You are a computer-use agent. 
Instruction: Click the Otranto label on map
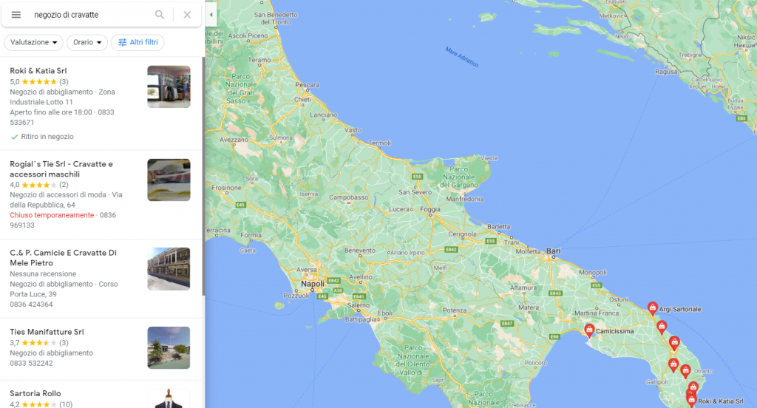[x=704, y=371]
